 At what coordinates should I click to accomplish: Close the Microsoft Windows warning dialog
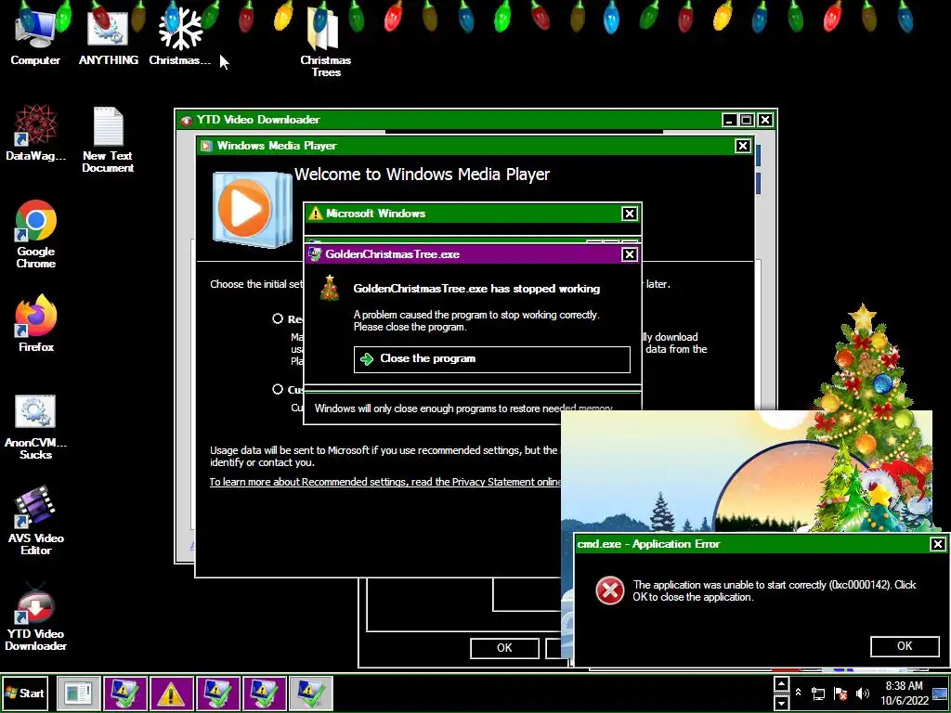pos(630,214)
